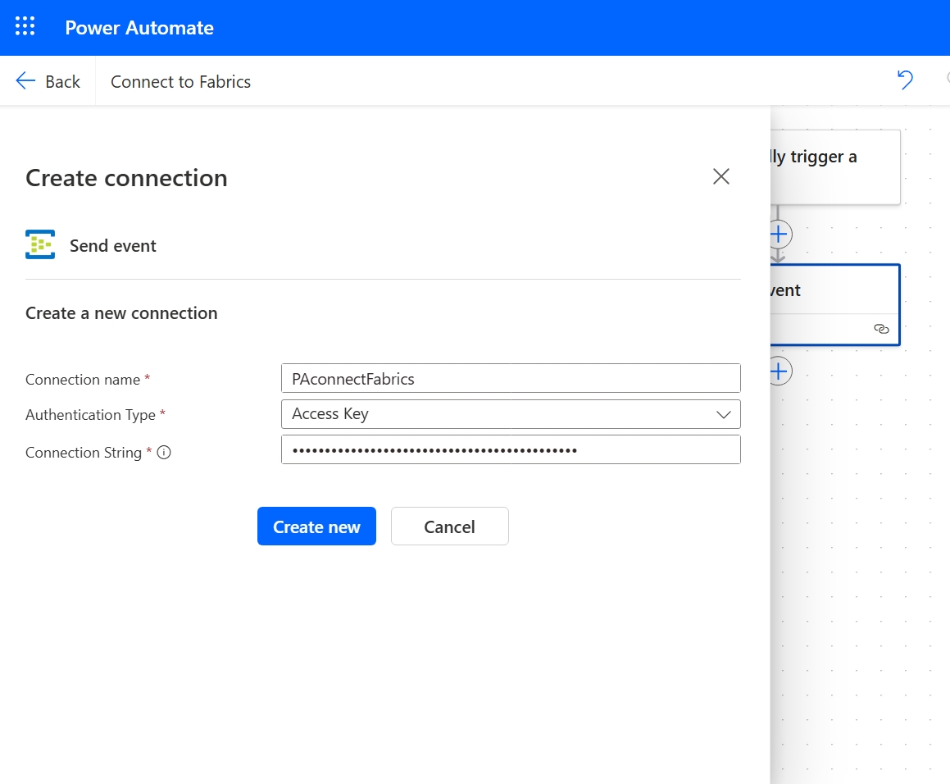This screenshot has height=784, width=950.
Task: Open the Access Key combo box chevron
Action: coord(723,414)
